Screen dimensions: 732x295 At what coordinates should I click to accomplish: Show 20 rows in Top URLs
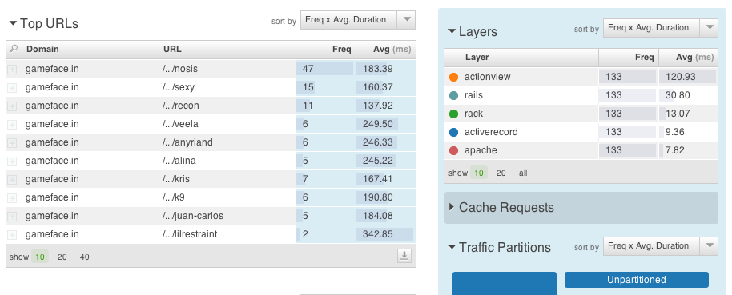62,257
